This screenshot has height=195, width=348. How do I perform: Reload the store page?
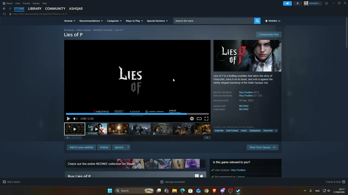coord(4,14)
